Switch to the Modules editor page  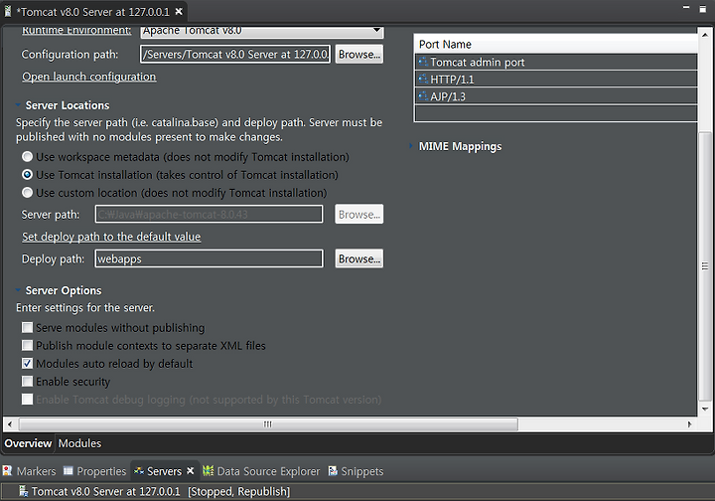pyautogui.click(x=79, y=443)
